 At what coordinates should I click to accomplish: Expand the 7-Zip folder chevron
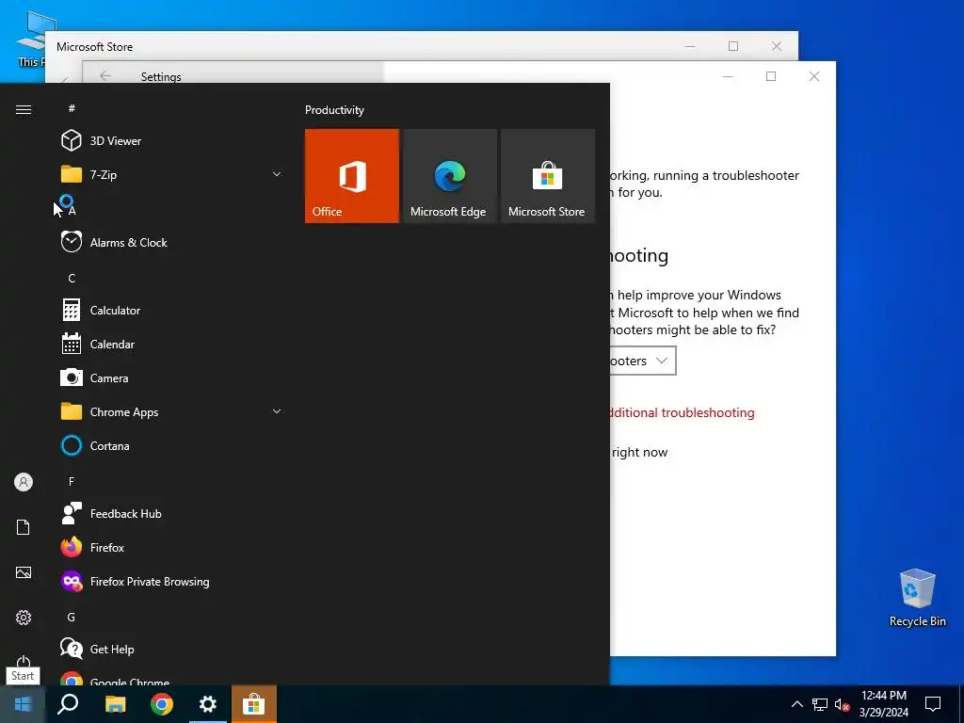[x=277, y=174]
